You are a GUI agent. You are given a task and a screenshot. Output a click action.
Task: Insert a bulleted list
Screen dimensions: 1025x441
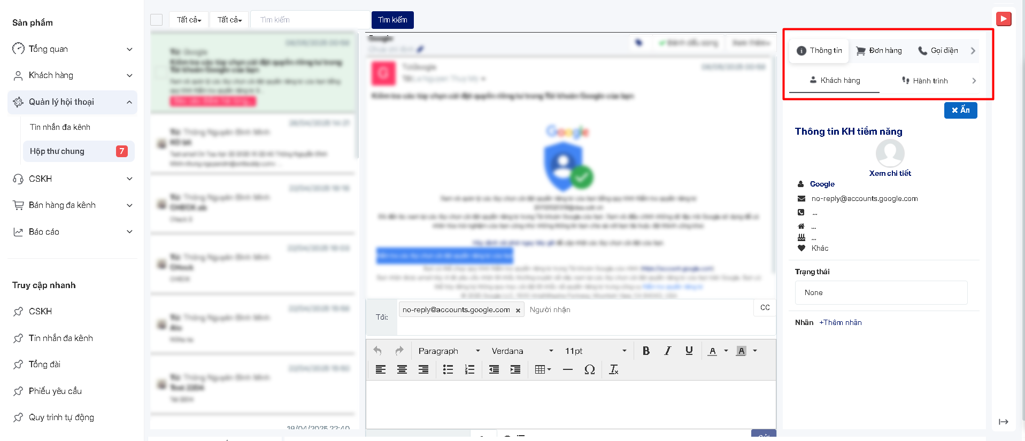pyautogui.click(x=448, y=369)
